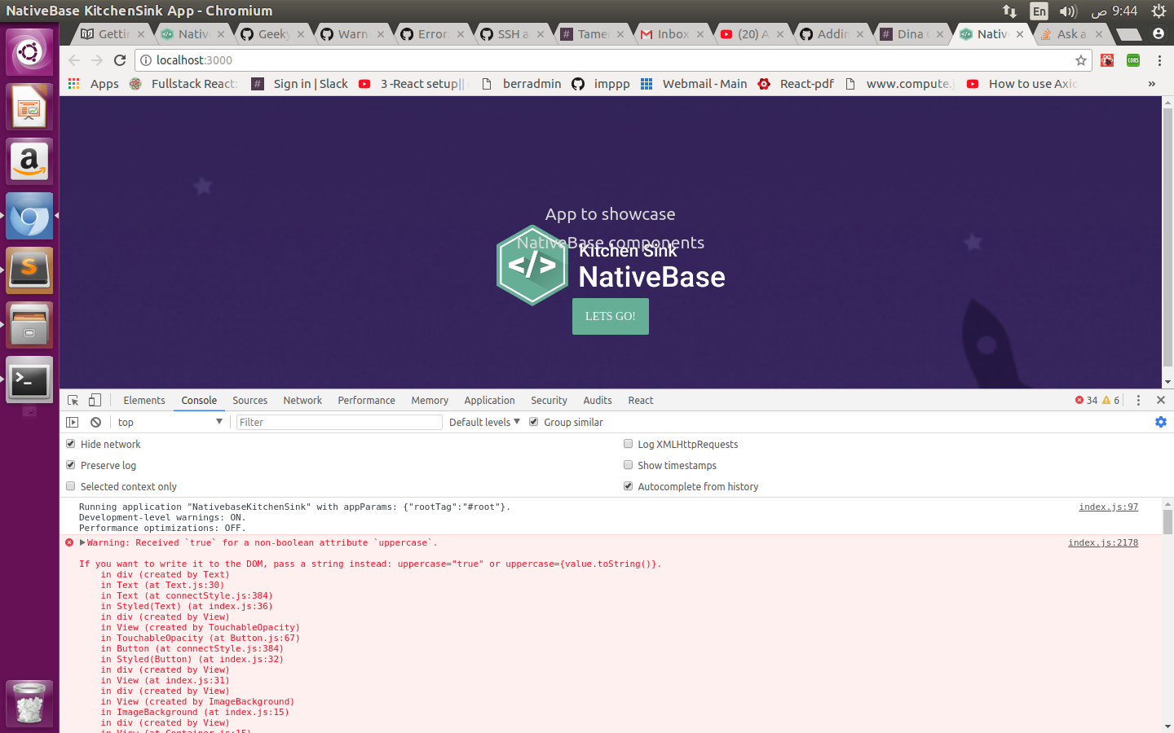Click the CORS extension icon in the toolbar
Image resolution: width=1174 pixels, height=733 pixels.
pyautogui.click(x=1132, y=61)
